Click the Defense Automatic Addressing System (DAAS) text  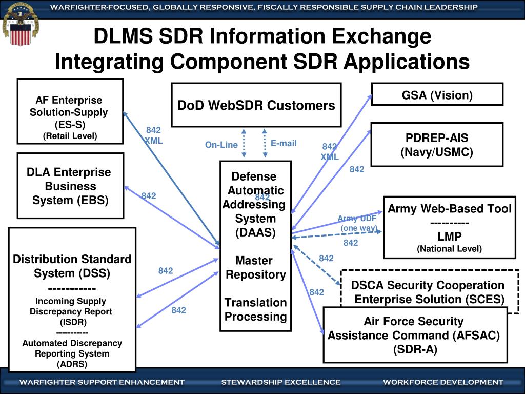point(254,204)
